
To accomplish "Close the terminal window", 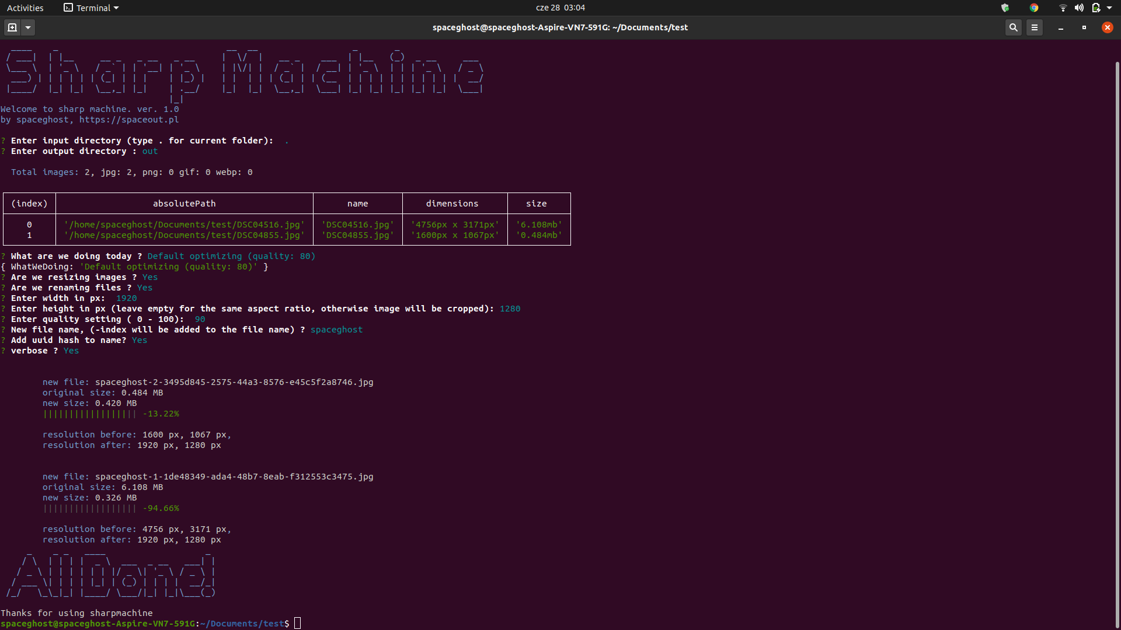I will pyautogui.click(x=1107, y=27).
